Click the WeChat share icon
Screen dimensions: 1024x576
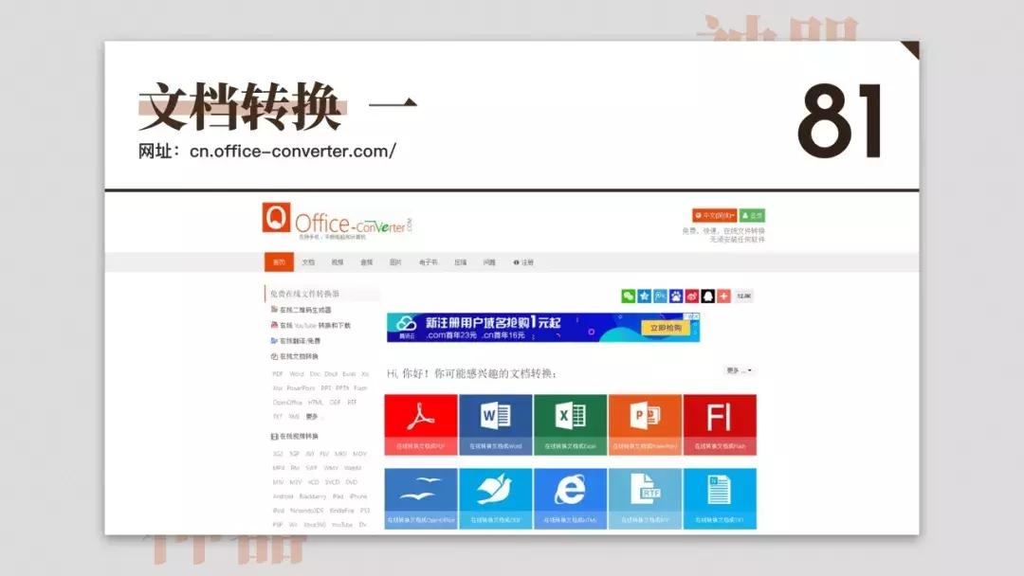pos(628,296)
